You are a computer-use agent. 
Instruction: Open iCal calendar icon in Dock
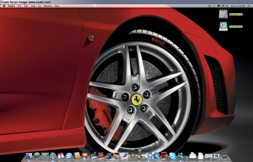click(x=61, y=156)
